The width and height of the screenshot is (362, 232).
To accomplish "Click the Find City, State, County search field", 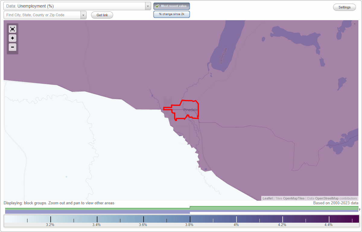I will (42, 15).
